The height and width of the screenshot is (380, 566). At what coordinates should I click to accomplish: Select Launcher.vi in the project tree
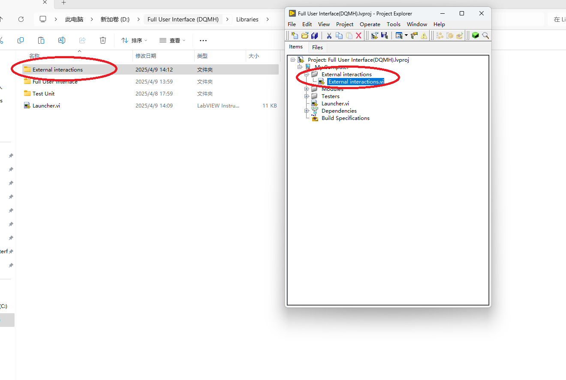pyautogui.click(x=335, y=104)
